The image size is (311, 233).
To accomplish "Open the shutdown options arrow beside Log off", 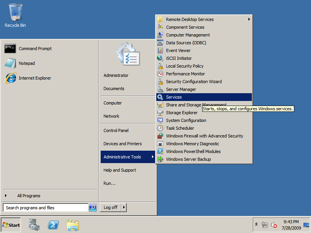I will click(x=124, y=207).
